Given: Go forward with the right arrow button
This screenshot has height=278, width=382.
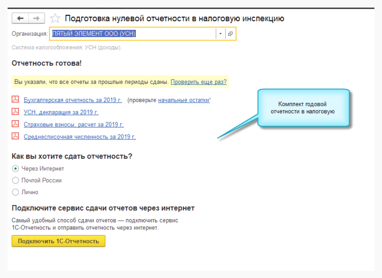Looking at the screenshot, I should pos(36,18).
